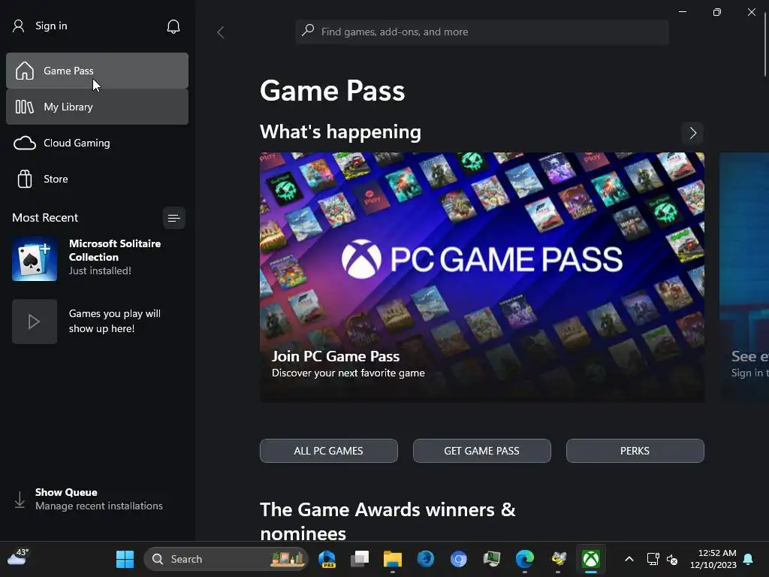Click the partially visible next carousel card

(744, 277)
